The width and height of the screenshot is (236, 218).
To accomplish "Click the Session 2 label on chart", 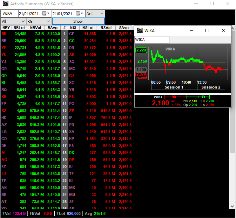I will (211, 87).
